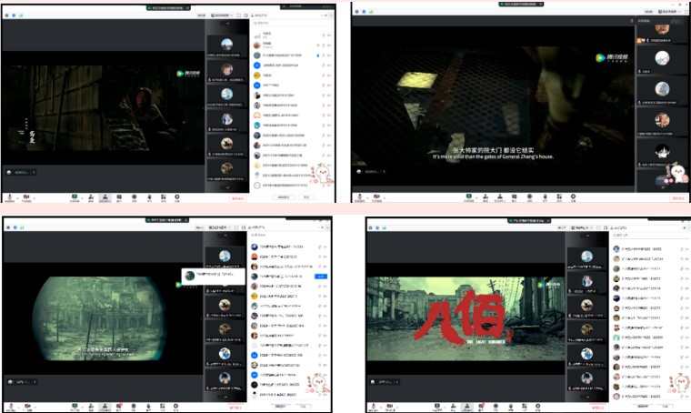691x413 pixels.
Task: Start recording in the dark stairway scene window
Action: [134, 197]
